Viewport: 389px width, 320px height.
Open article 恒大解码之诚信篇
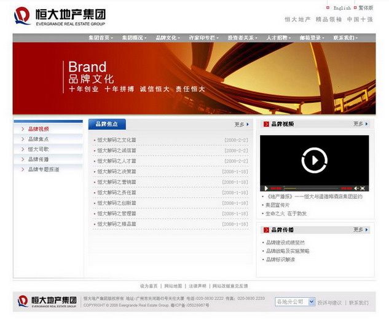tap(117, 151)
